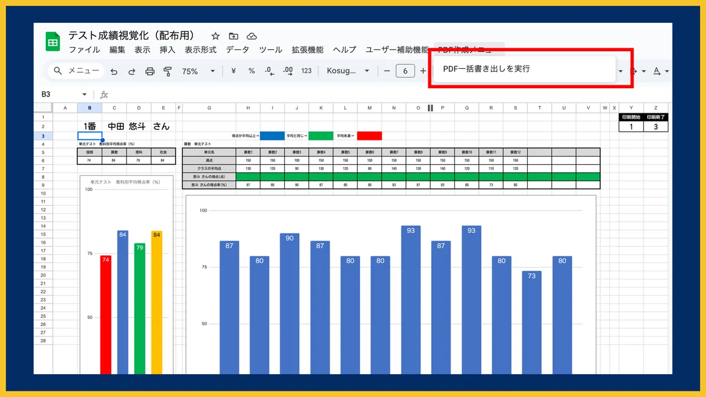
Task: Expand the name box dropdown arrow
Action: [85, 94]
